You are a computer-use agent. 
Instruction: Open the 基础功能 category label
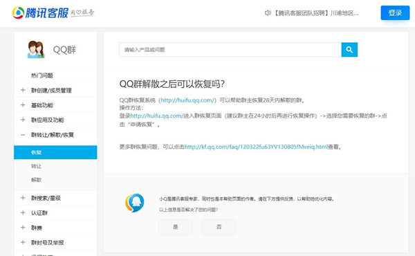click(42, 105)
